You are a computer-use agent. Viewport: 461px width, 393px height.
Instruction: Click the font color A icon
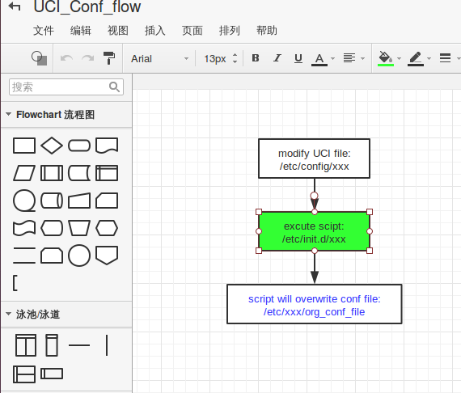point(319,59)
